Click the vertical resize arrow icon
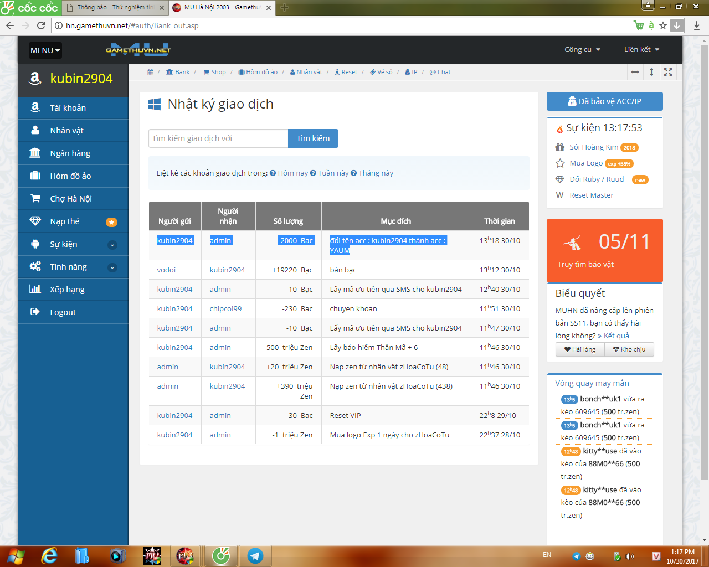Viewport: 709px width, 567px height. pyautogui.click(x=651, y=72)
